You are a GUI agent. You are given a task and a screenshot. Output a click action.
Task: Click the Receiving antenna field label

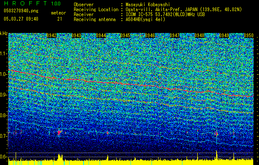pyautogui.click(x=95, y=19)
